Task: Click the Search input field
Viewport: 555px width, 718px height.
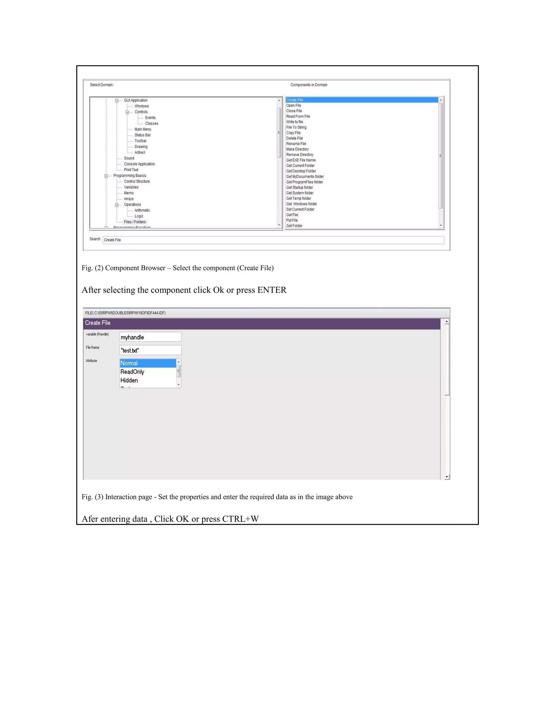Action: [x=273, y=240]
